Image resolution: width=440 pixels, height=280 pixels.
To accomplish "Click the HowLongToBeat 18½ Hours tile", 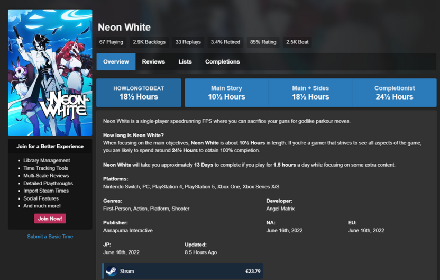I will [139, 93].
